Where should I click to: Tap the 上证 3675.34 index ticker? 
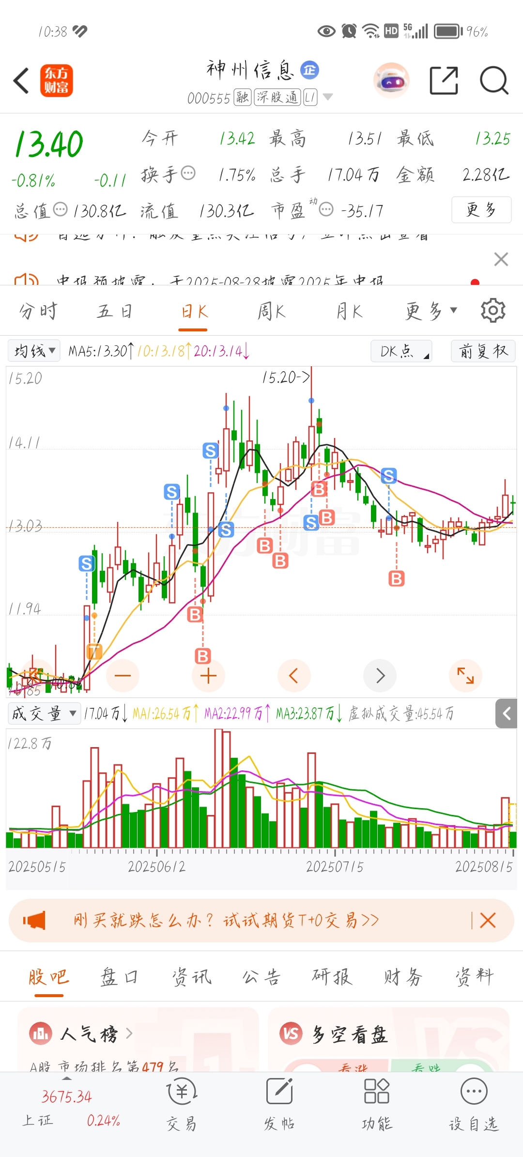tap(66, 1096)
